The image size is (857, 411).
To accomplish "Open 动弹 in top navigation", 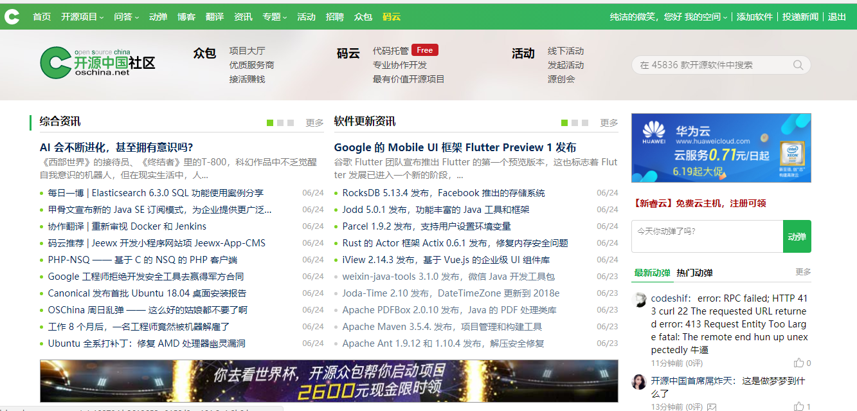I will pos(158,17).
